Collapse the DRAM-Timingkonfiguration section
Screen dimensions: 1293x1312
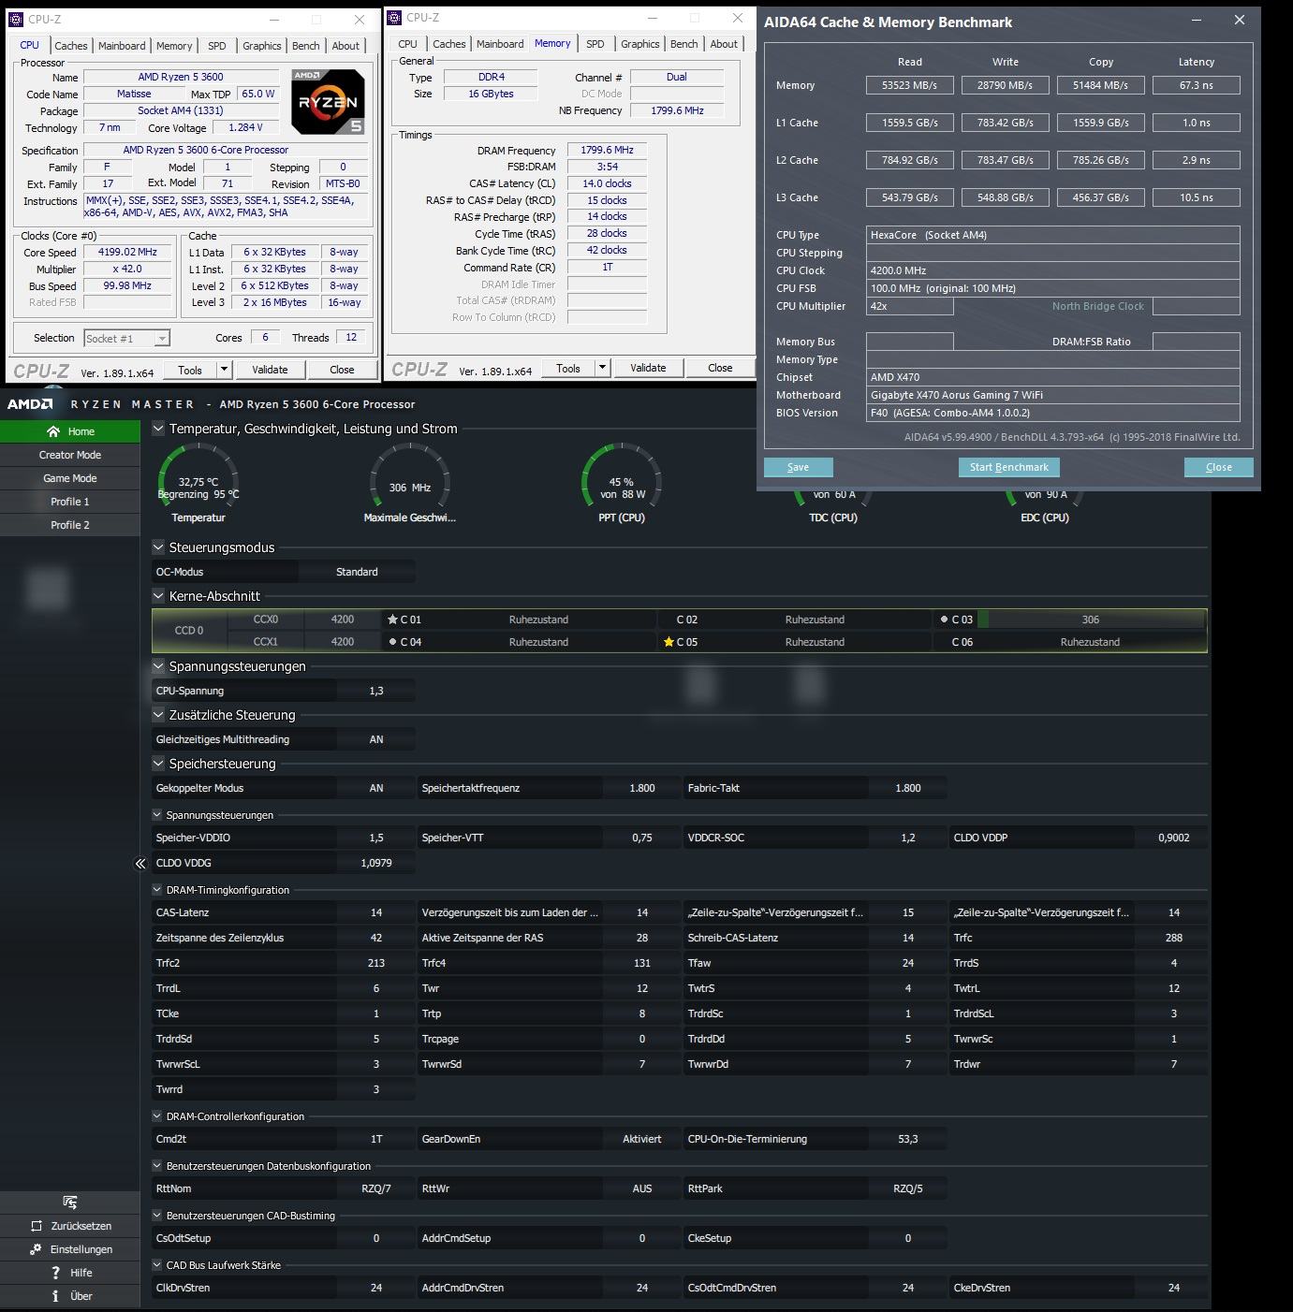tap(157, 890)
